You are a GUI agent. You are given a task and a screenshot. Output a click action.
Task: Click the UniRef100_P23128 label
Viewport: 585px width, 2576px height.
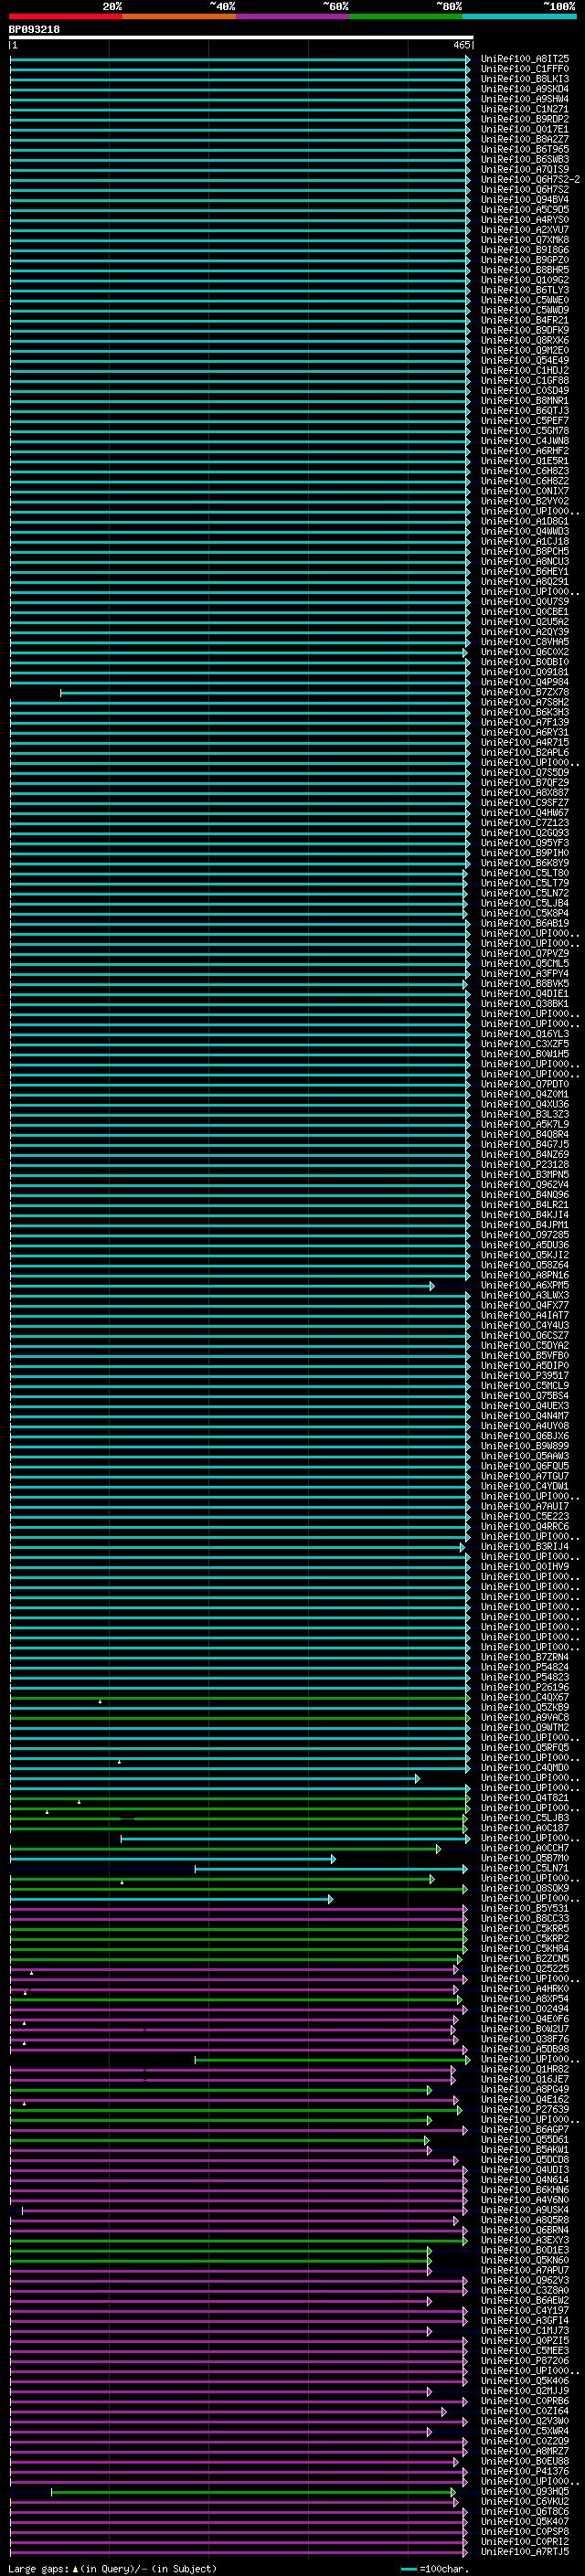pyautogui.click(x=524, y=1165)
